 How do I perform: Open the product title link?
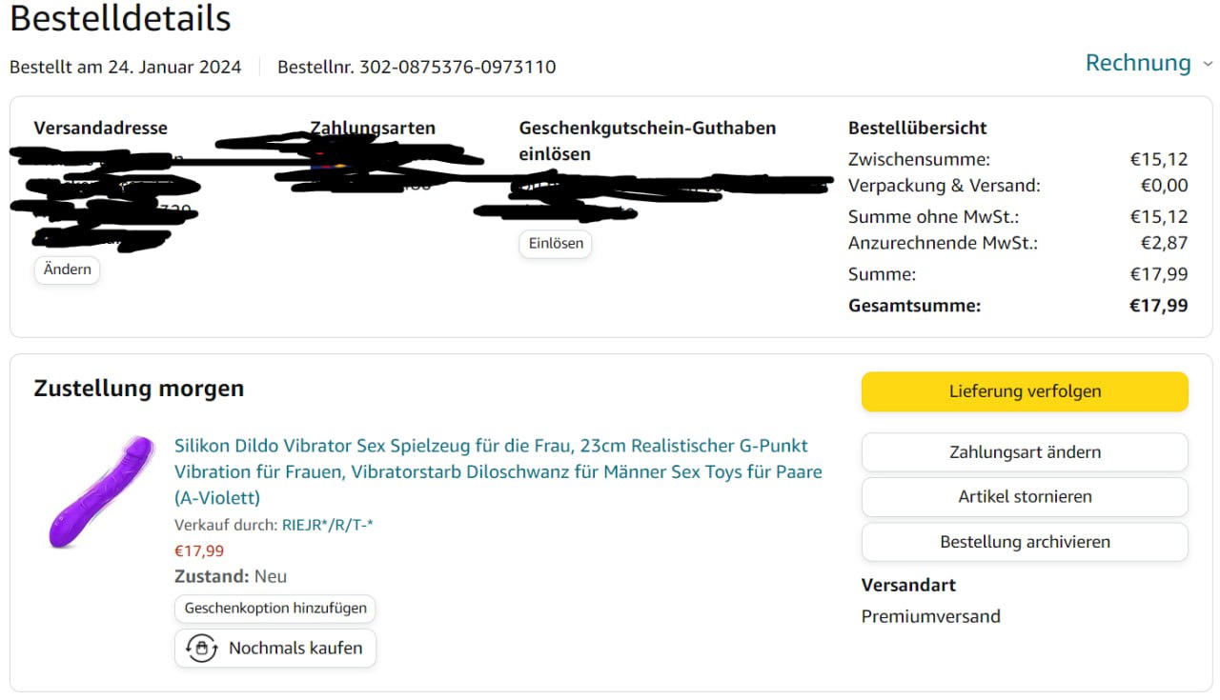(x=498, y=471)
